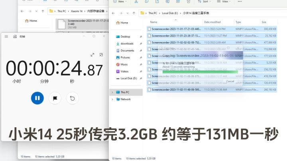The height and width of the screenshot is (161, 287).
Task: Cancel the file copy operation
Action: point(230,81)
